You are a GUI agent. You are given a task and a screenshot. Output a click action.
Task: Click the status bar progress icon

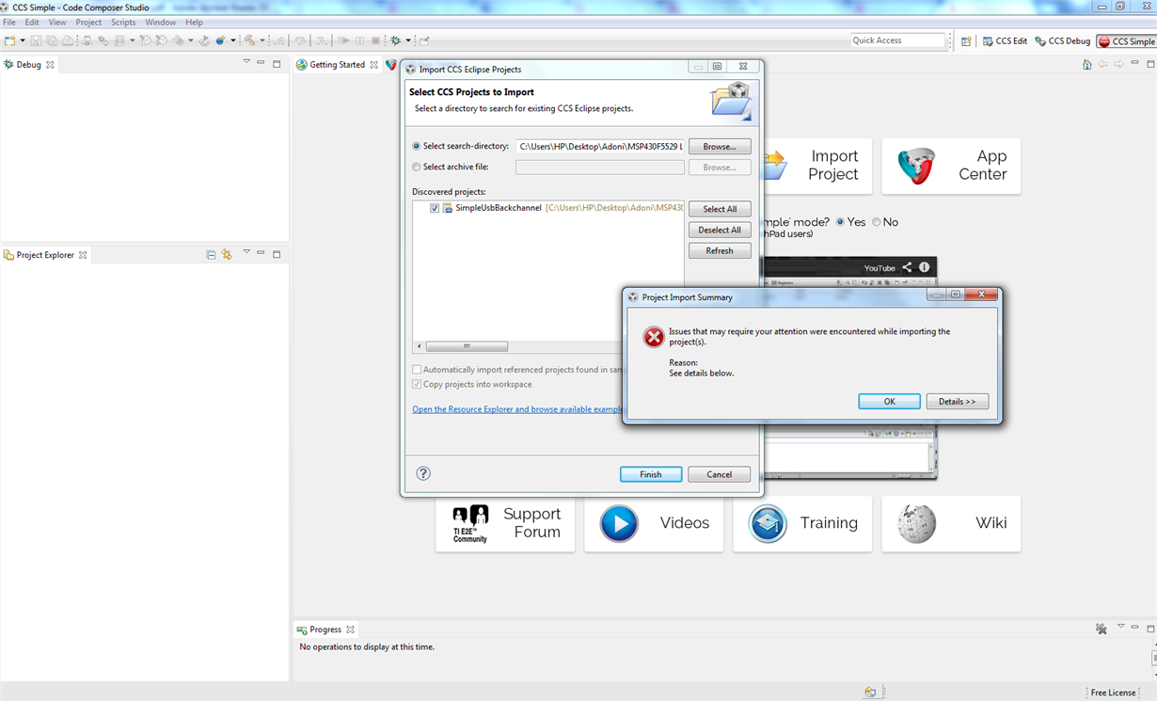870,692
